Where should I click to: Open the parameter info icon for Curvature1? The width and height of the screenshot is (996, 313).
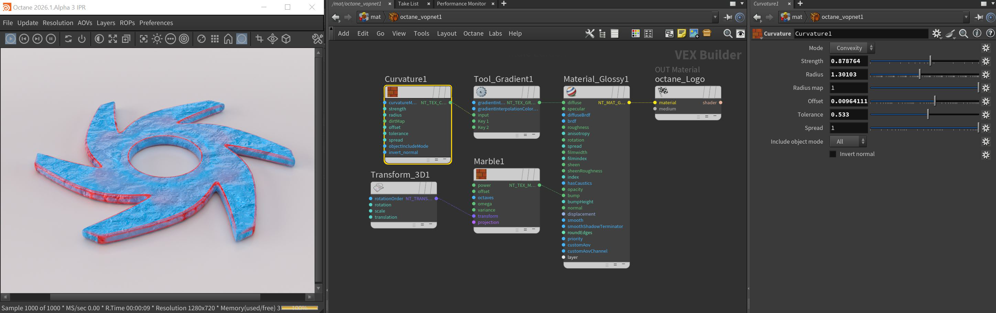977,34
